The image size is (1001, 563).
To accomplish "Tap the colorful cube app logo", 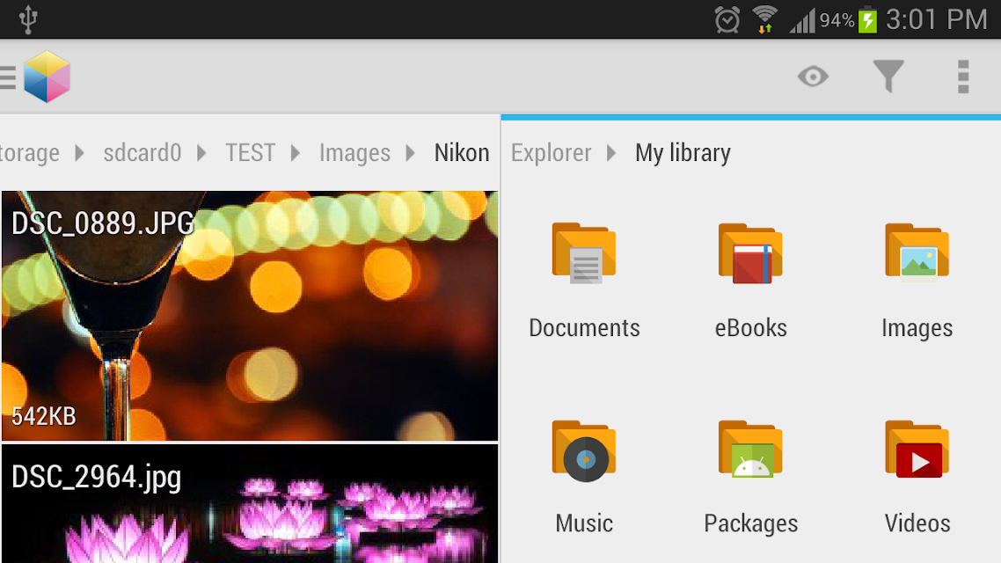I will (47, 77).
